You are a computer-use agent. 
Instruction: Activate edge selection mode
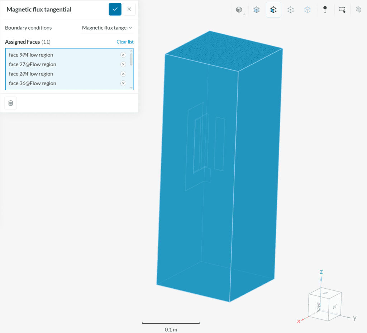pos(290,9)
